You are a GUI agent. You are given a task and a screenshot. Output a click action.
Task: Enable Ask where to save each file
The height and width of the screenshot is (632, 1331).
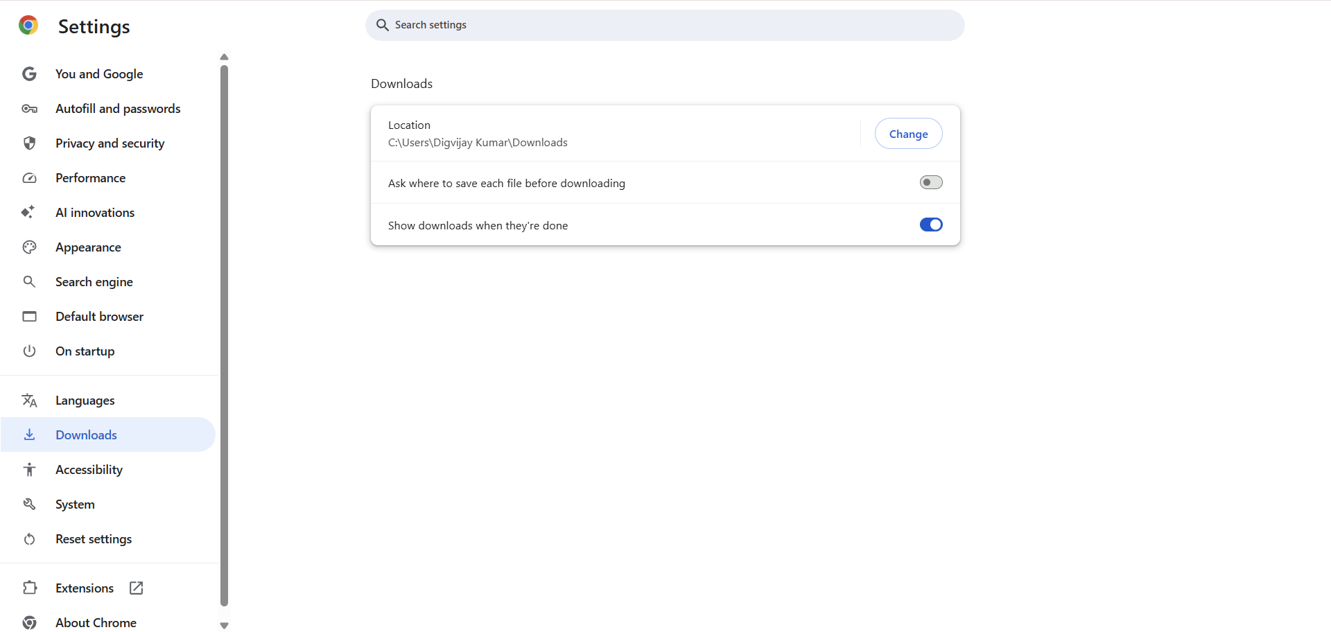click(x=930, y=182)
